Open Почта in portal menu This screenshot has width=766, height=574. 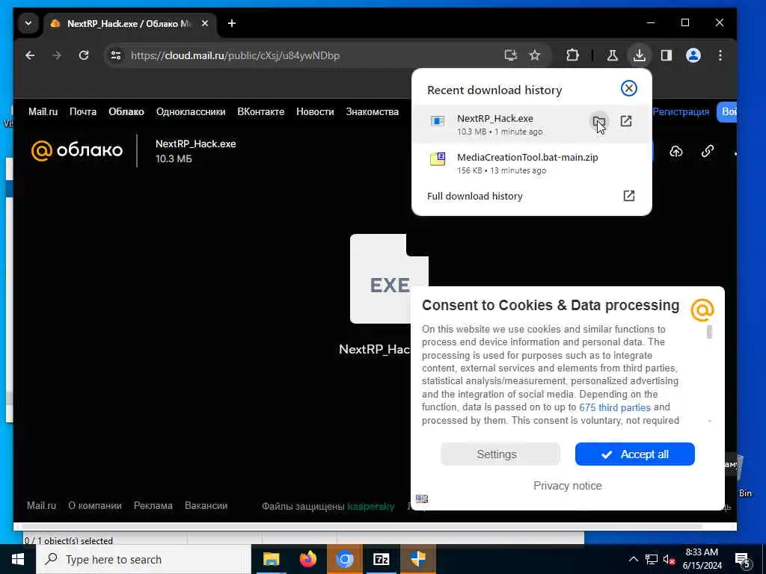[x=83, y=112]
